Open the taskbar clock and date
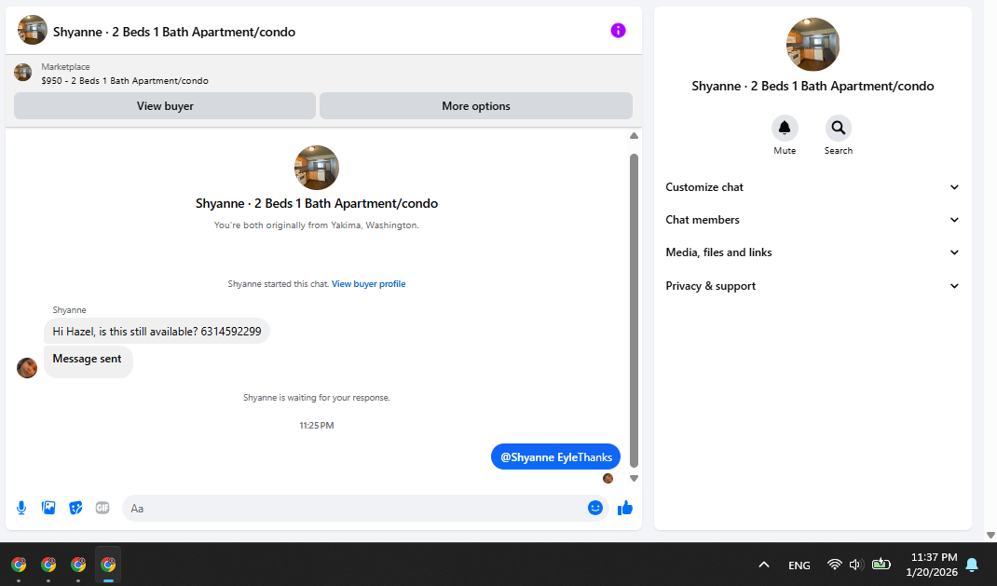Image resolution: width=997 pixels, height=586 pixels. (x=932, y=565)
